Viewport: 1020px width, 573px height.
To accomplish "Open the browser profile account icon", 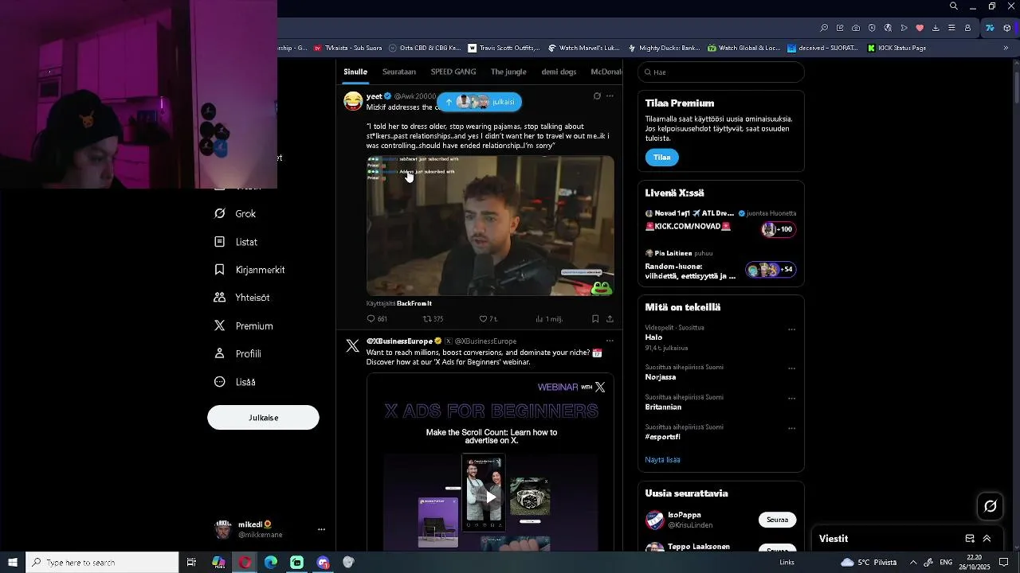I will click(967, 28).
